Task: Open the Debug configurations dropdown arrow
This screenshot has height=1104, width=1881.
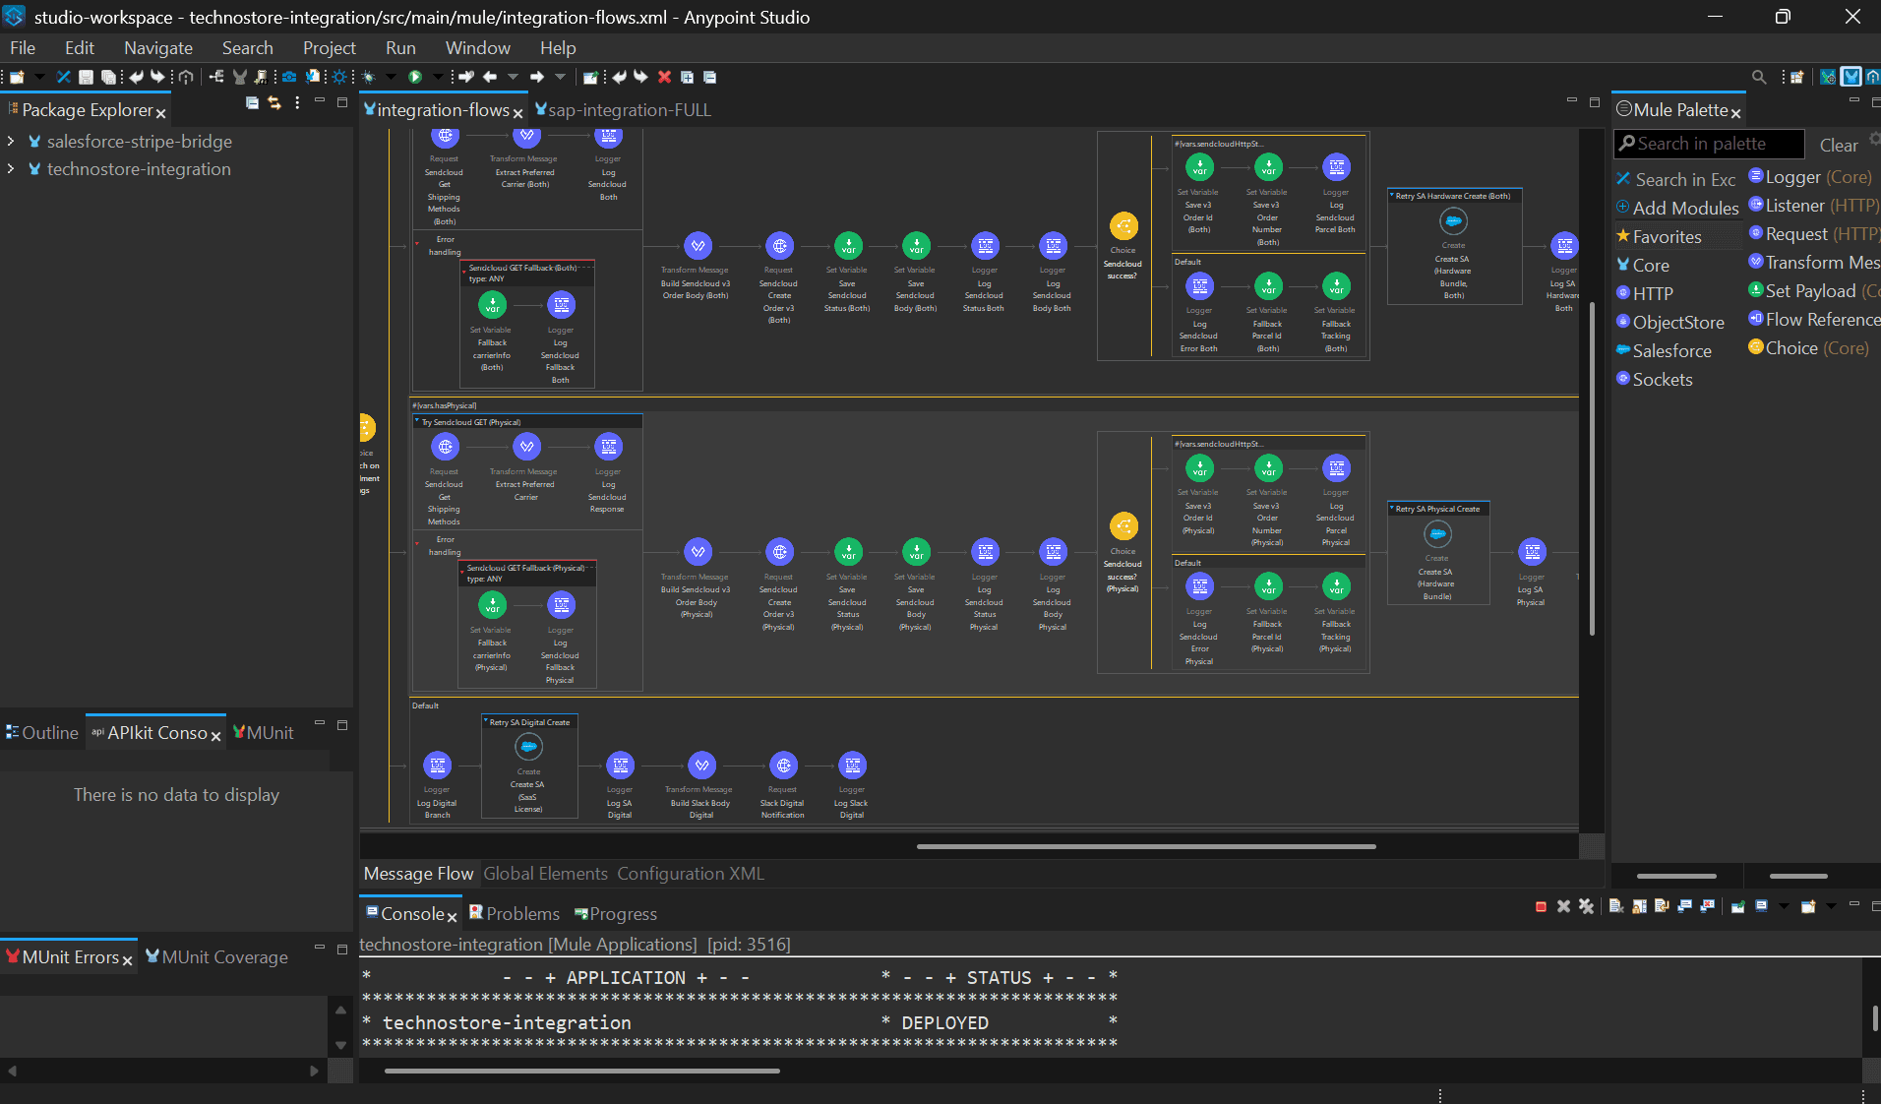Action: 391,77
